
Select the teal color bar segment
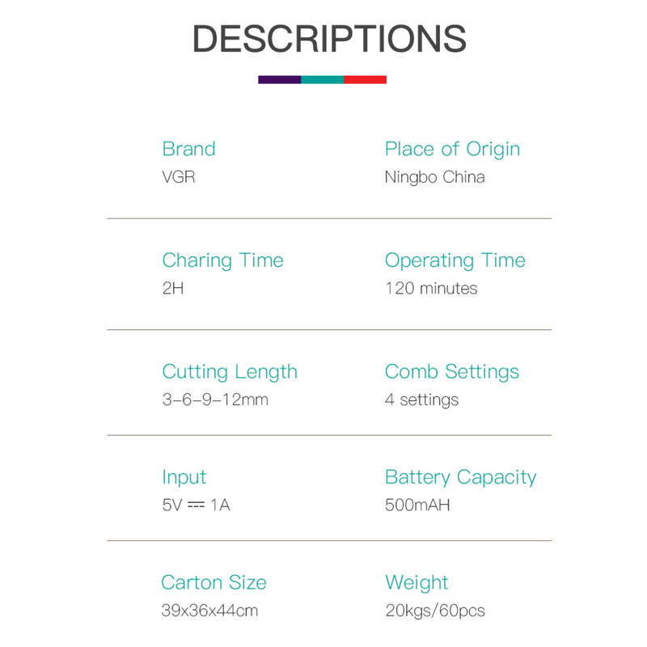322,79
